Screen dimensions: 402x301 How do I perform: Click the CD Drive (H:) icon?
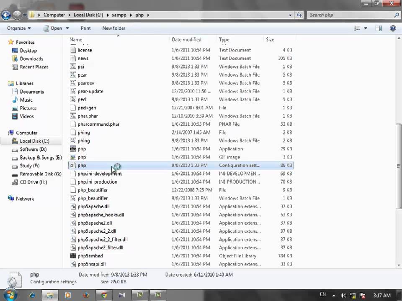click(x=15, y=182)
